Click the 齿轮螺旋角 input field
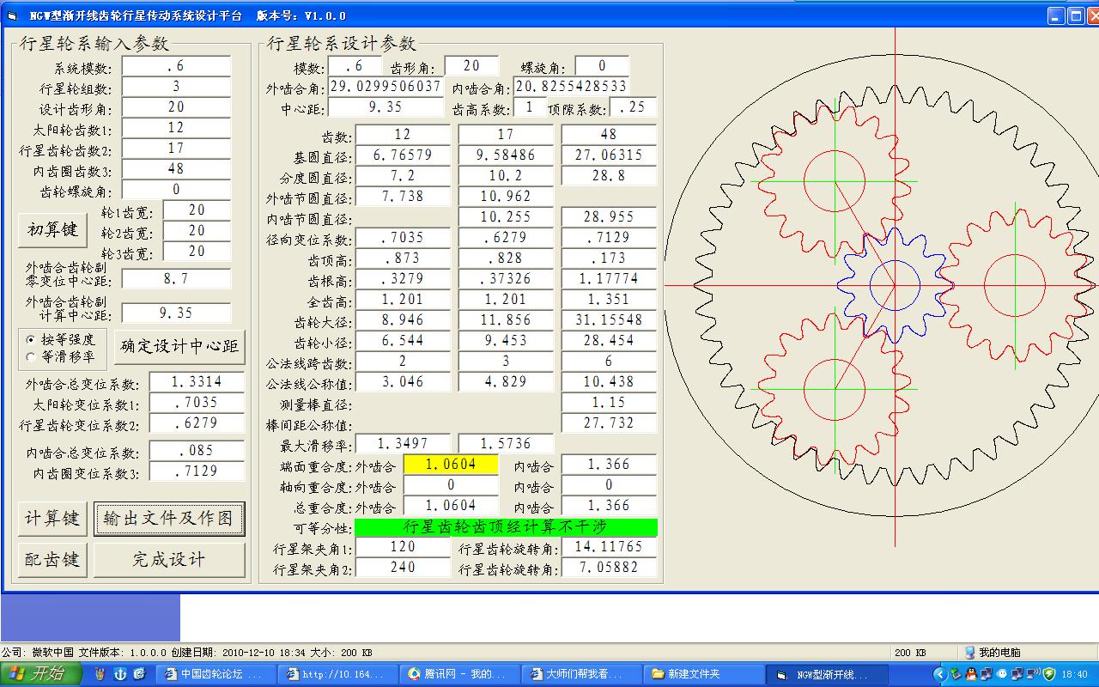The width and height of the screenshot is (1099, 687). tap(176, 190)
